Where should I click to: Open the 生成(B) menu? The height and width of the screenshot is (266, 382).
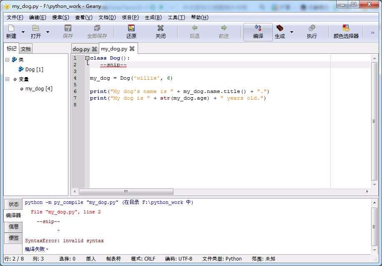(153, 18)
